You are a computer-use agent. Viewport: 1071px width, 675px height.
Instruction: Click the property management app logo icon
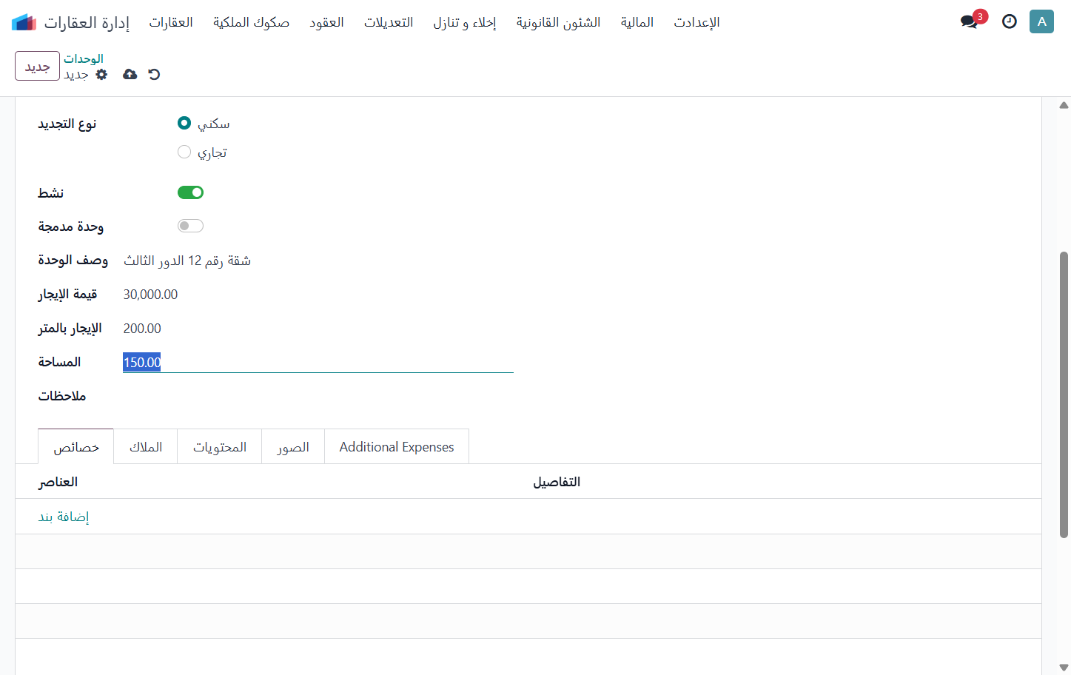point(24,22)
